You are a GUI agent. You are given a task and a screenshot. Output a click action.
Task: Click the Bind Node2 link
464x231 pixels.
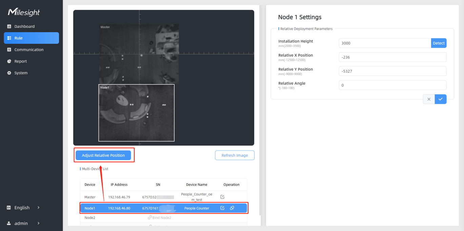(x=160, y=218)
